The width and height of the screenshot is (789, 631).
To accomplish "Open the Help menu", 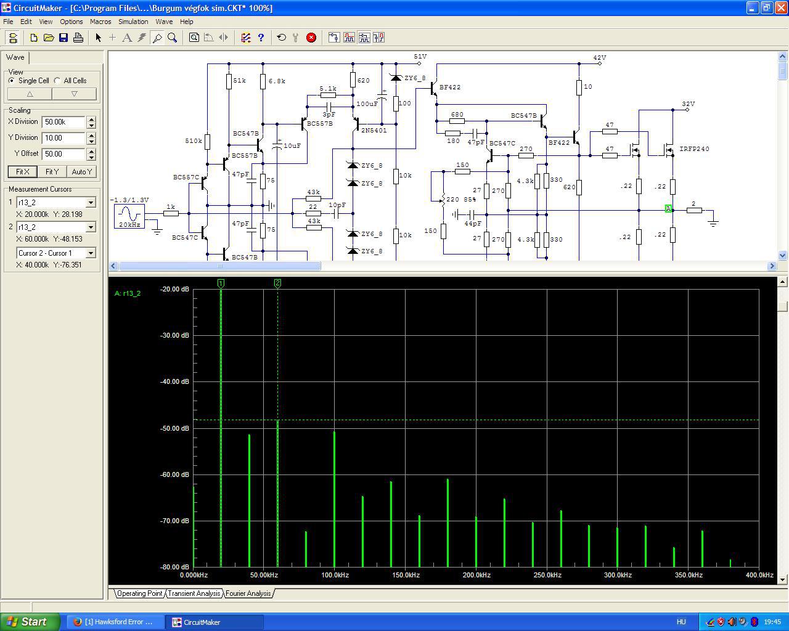I will tap(186, 22).
